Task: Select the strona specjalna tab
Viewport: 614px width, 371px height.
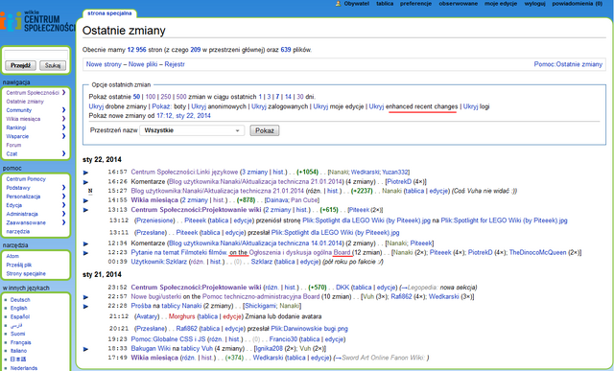Action: 109,13
